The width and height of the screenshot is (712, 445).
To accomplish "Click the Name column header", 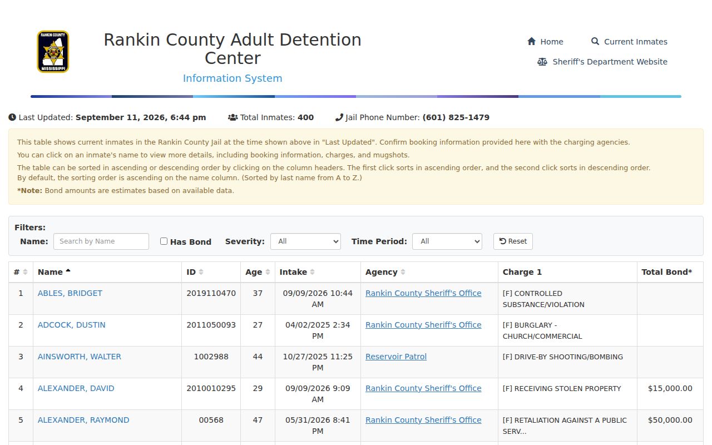I will [x=107, y=272].
